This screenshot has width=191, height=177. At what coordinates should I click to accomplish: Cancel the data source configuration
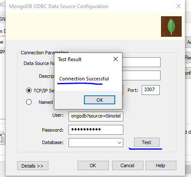(128, 165)
